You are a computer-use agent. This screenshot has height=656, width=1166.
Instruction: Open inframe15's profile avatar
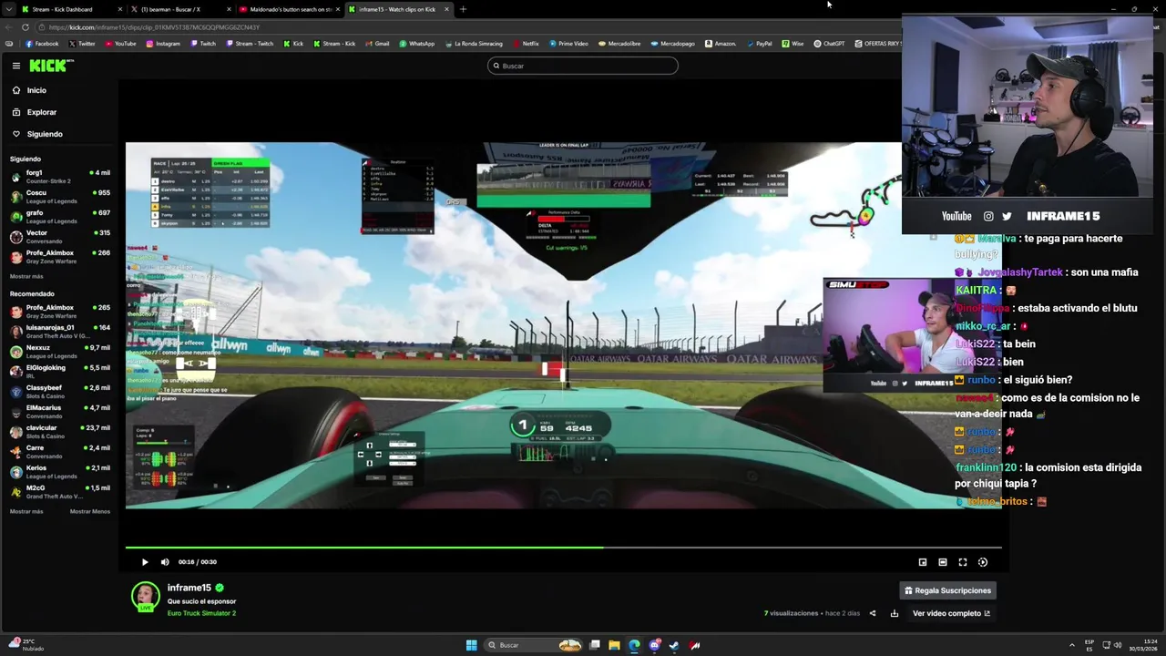click(145, 597)
